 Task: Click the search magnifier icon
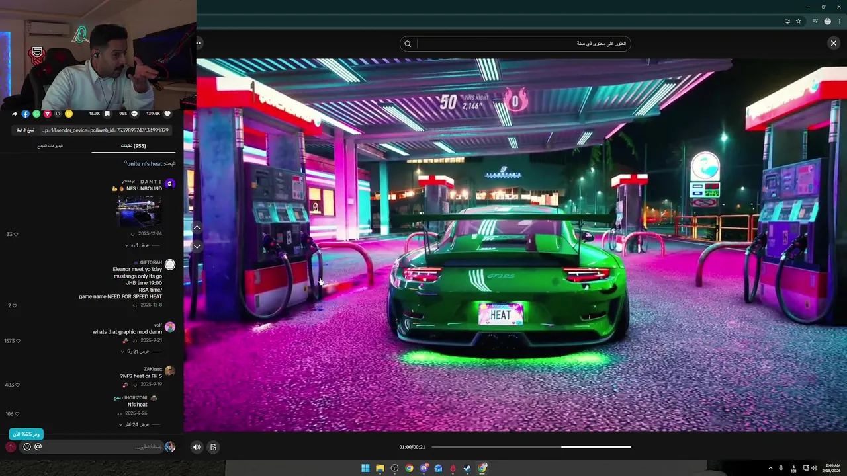click(x=408, y=44)
